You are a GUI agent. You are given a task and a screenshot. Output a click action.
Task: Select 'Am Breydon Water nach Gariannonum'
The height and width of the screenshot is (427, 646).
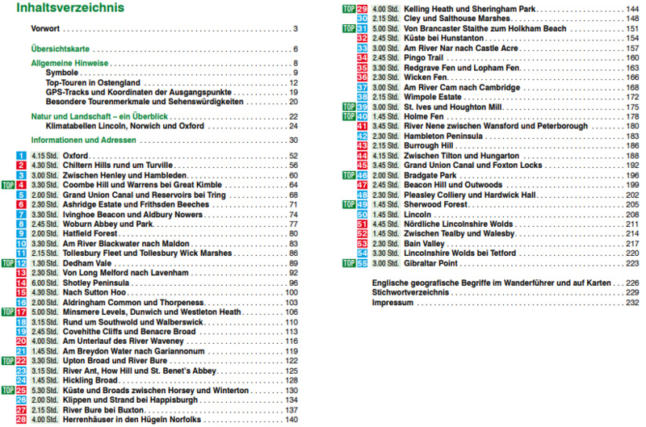click(x=133, y=351)
